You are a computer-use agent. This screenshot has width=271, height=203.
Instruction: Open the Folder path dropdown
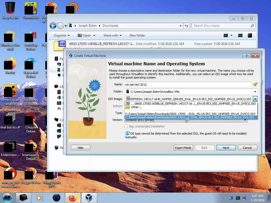click(x=255, y=92)
